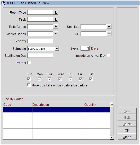Focus the Rate Codes input field

pos(40,27)
